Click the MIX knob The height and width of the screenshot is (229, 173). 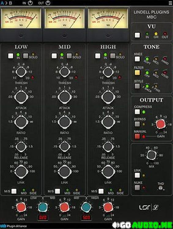coord(152,155)
